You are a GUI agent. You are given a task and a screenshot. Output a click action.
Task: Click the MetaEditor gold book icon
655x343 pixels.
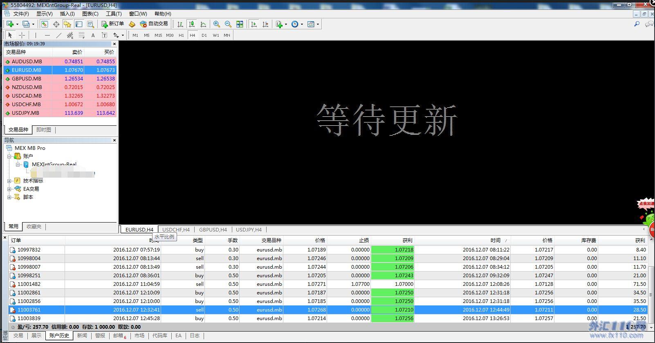tap(132, 24)
